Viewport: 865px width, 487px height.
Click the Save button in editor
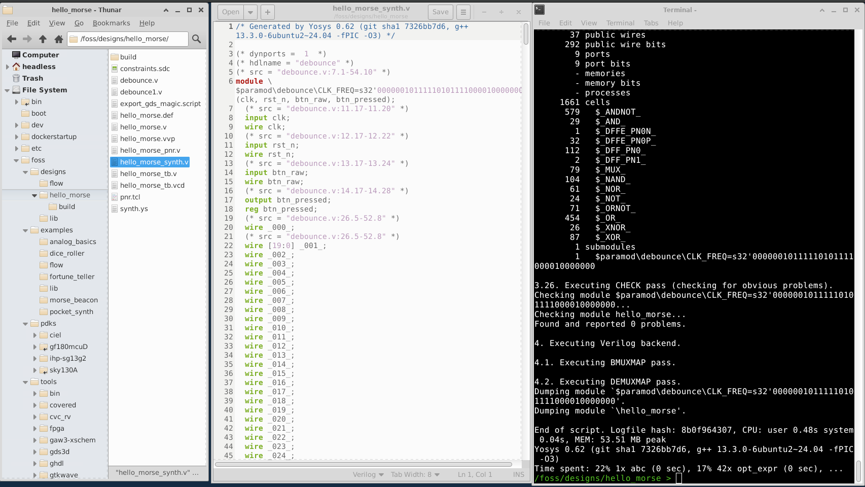click(440, 12)
